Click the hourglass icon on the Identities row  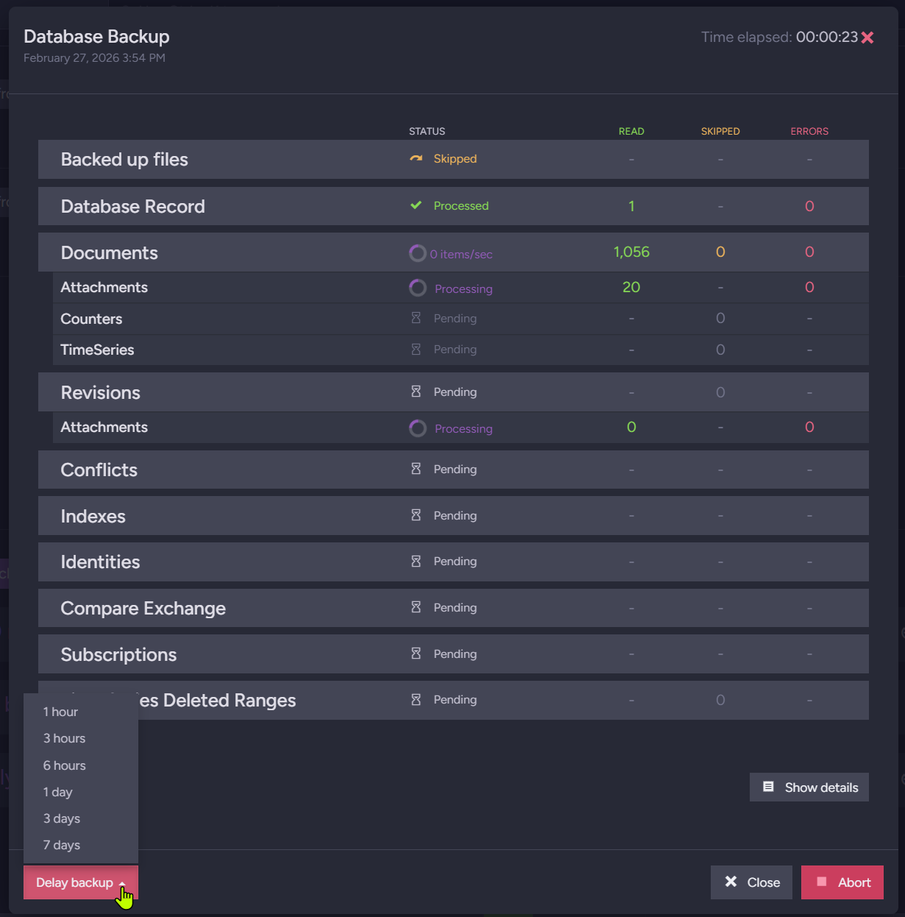(417, 561)
